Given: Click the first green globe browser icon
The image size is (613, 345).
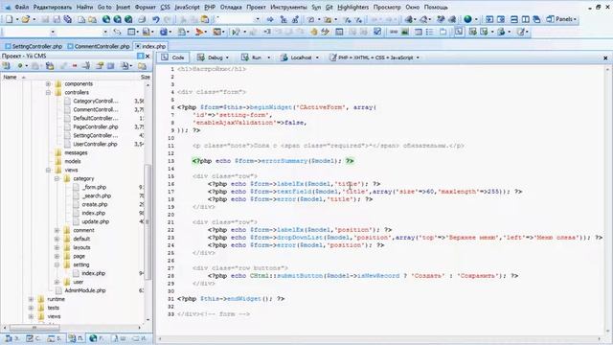Looking at the screenshot, I should (x=106, y=19).
